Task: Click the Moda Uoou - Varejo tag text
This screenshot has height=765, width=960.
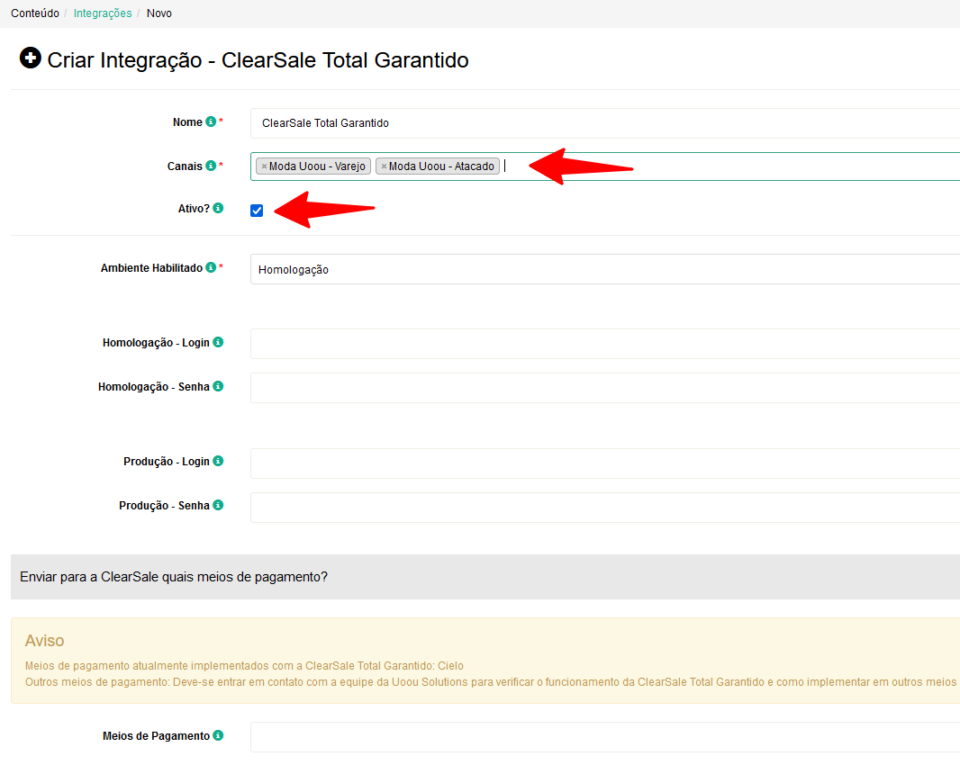Action: coord(317,166)
